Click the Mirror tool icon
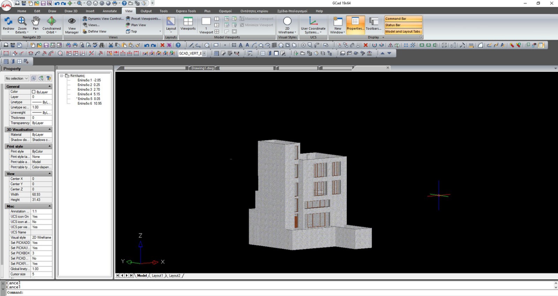 click(x=390, y=45)
